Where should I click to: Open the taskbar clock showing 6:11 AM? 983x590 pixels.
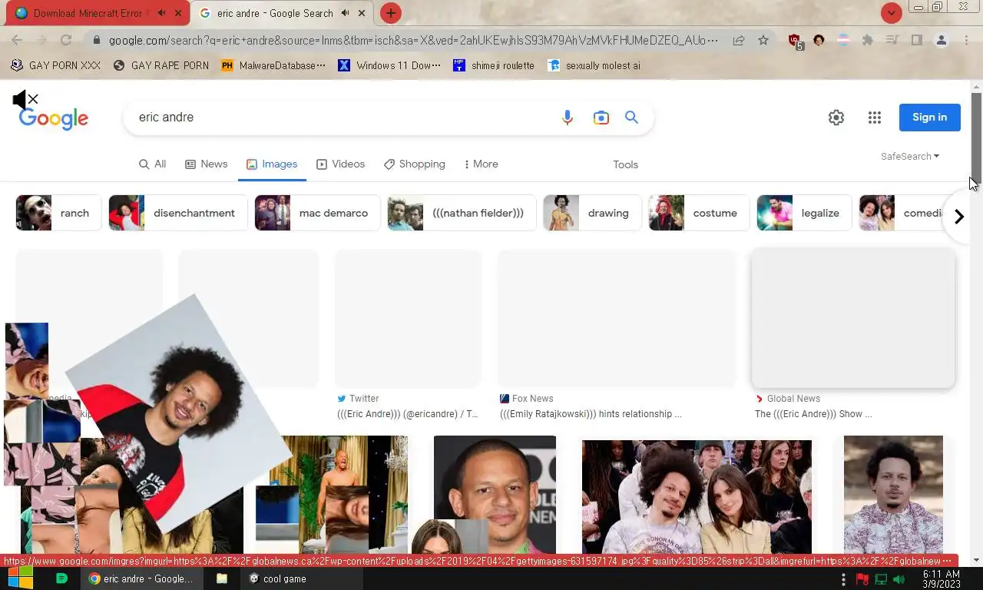pyautogui.click(x=941, y=579)
